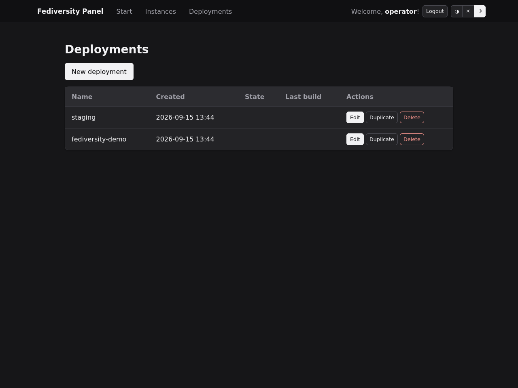The width and height of the screenshot is (518, 388).
Task: Create a New deployment
Action: pyautogui.click(x=99, y=72)
